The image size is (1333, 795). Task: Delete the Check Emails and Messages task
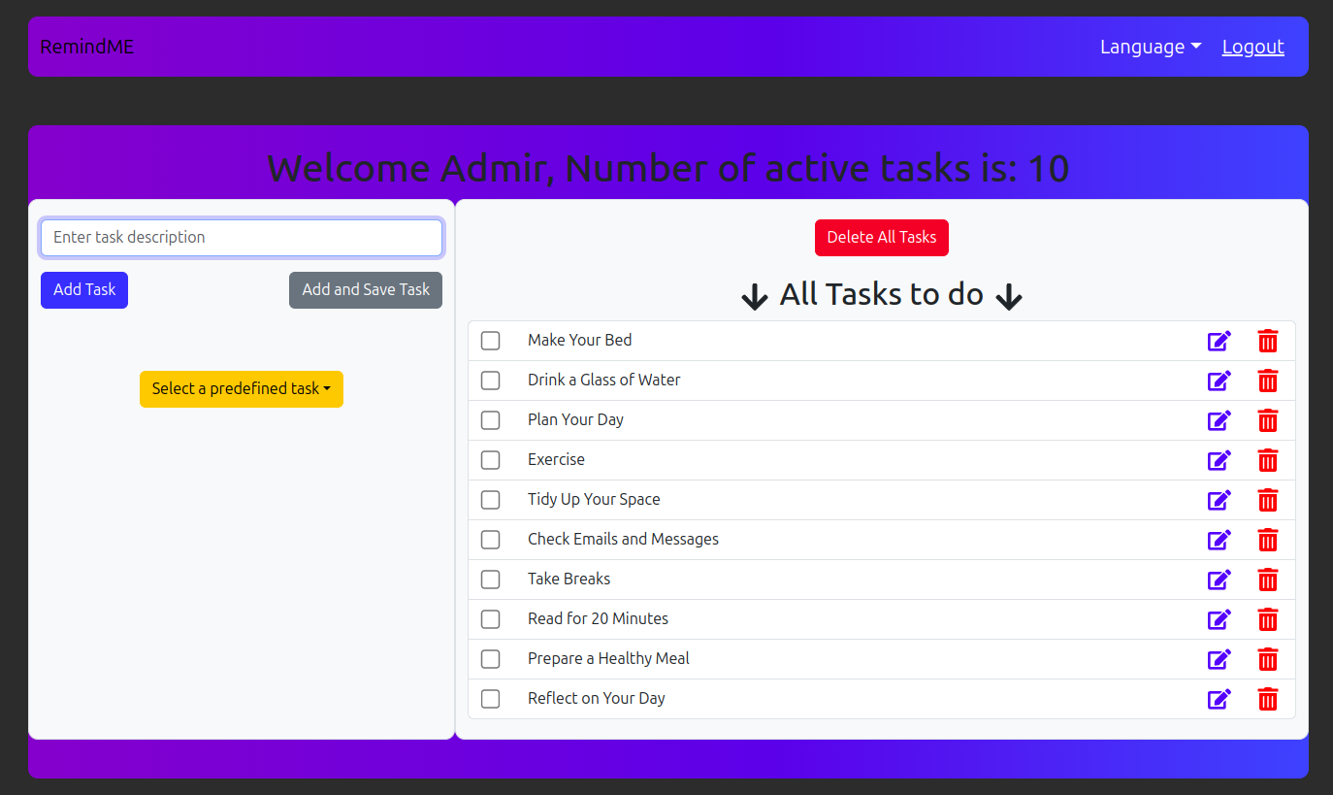pyautogui.click(x=1267, y=540)
